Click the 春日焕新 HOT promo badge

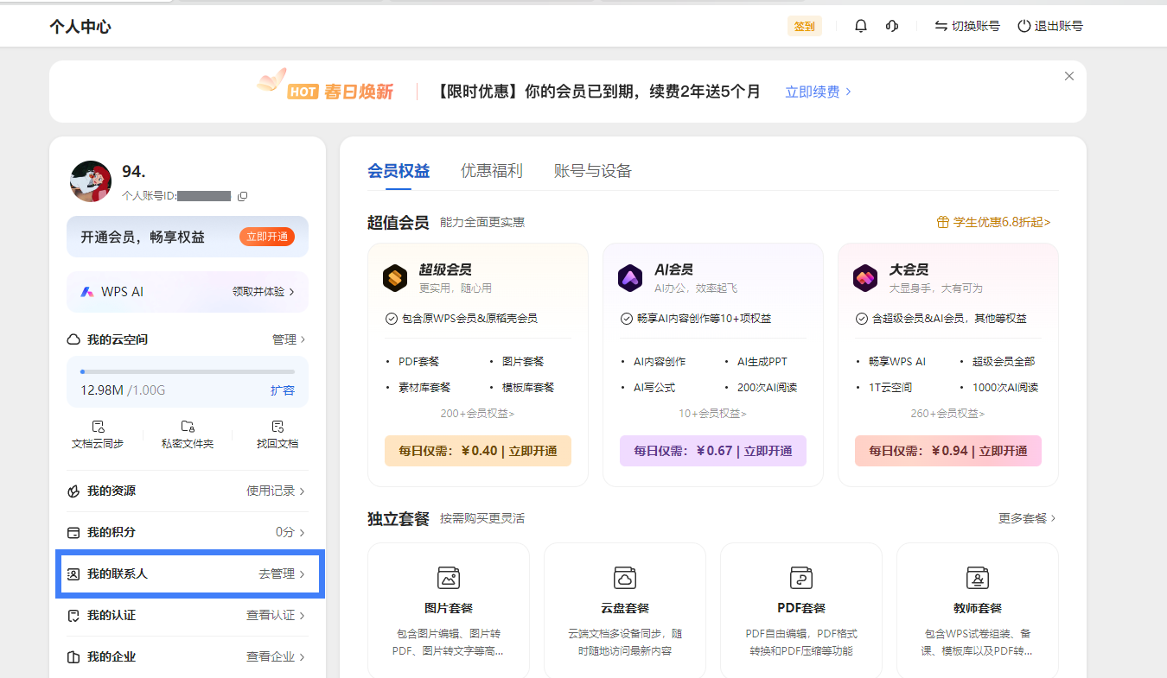pyautogui.click(x=340, y=92)
